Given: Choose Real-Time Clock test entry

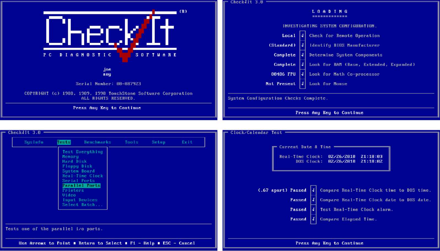Looking at the screenshot, I should (x=82, y=176).
